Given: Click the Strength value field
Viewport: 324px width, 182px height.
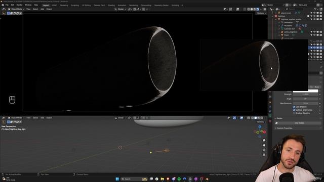Looking at the screenshot, I should click(305, 95).
